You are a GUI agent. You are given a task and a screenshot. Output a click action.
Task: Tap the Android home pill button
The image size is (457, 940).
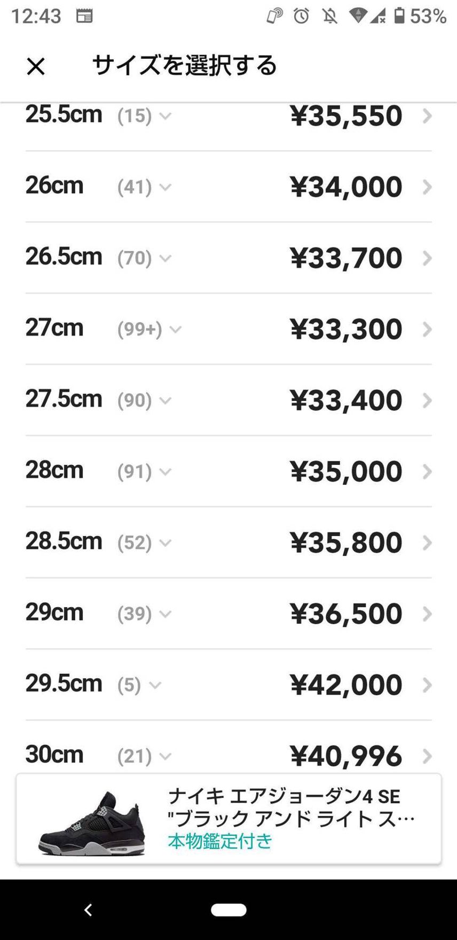pyautogui.click(x=228, y=910)
